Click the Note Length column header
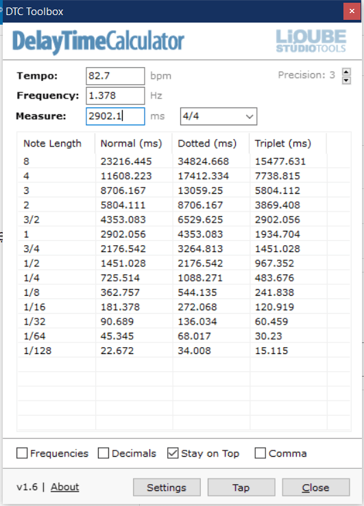Image resolution: width=364 pixels, height=506 pixels. coord(56,143)
